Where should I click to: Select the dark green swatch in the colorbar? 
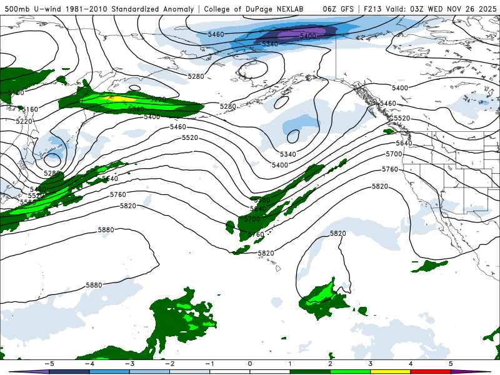click(x=310, y=372)
